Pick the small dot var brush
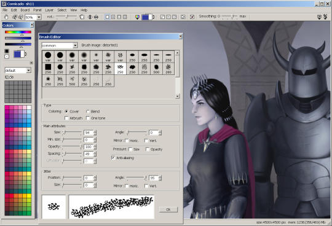Viewport: 332px width, 226px height. [x=96, y=56]
